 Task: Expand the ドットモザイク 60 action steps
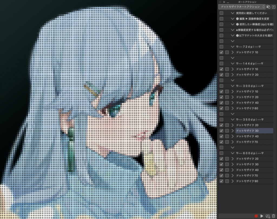coord(233,108)
